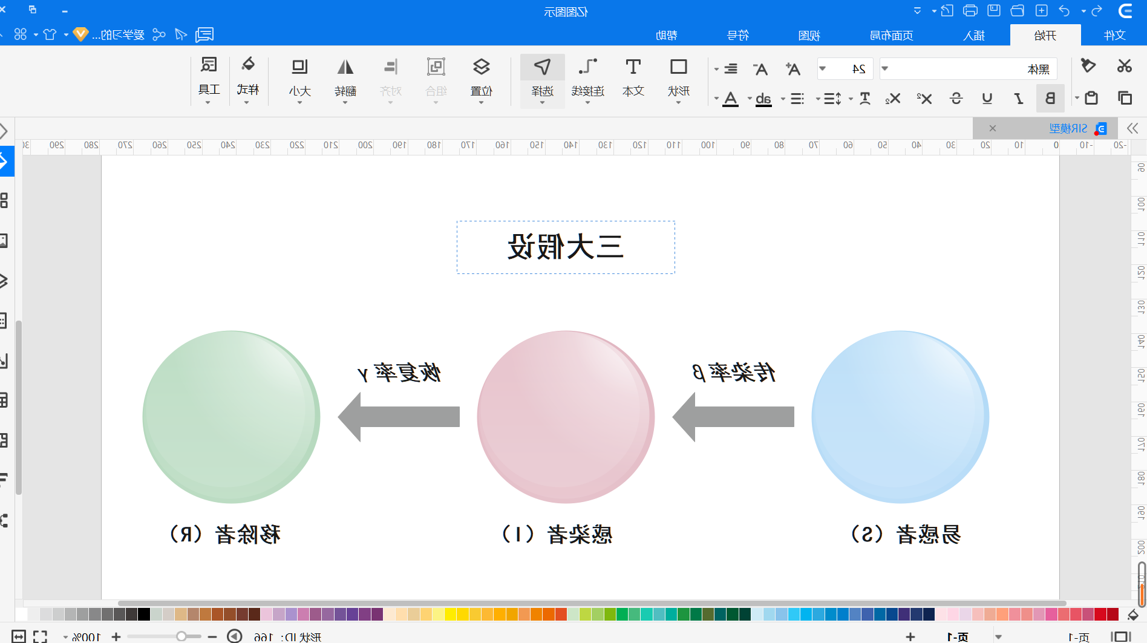
Task: Click the 选择 select tool
Action: [x=543, y=80]
